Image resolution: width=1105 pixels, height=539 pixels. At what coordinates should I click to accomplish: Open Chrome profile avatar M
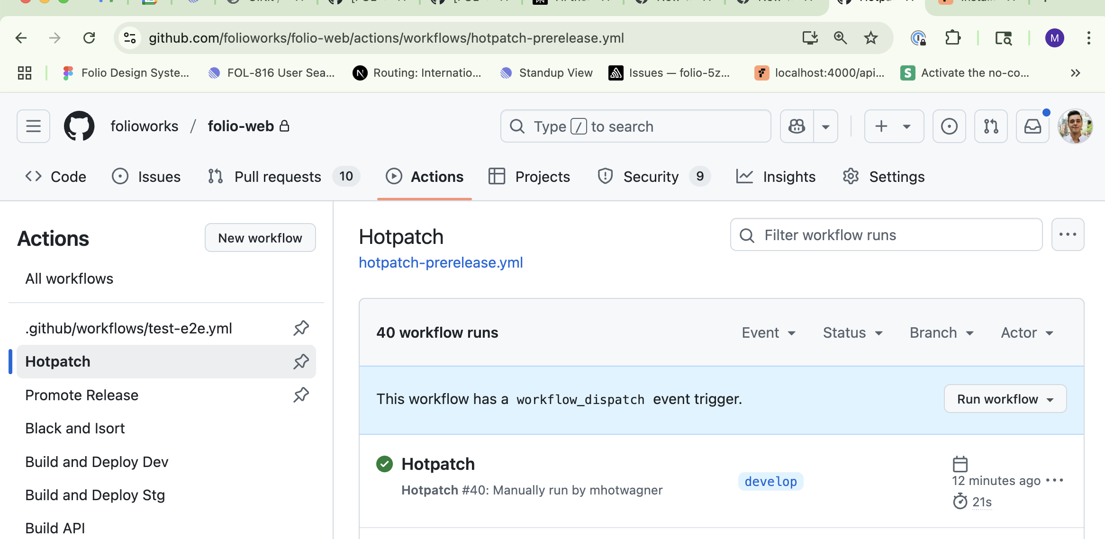[x=1054, y=38]
